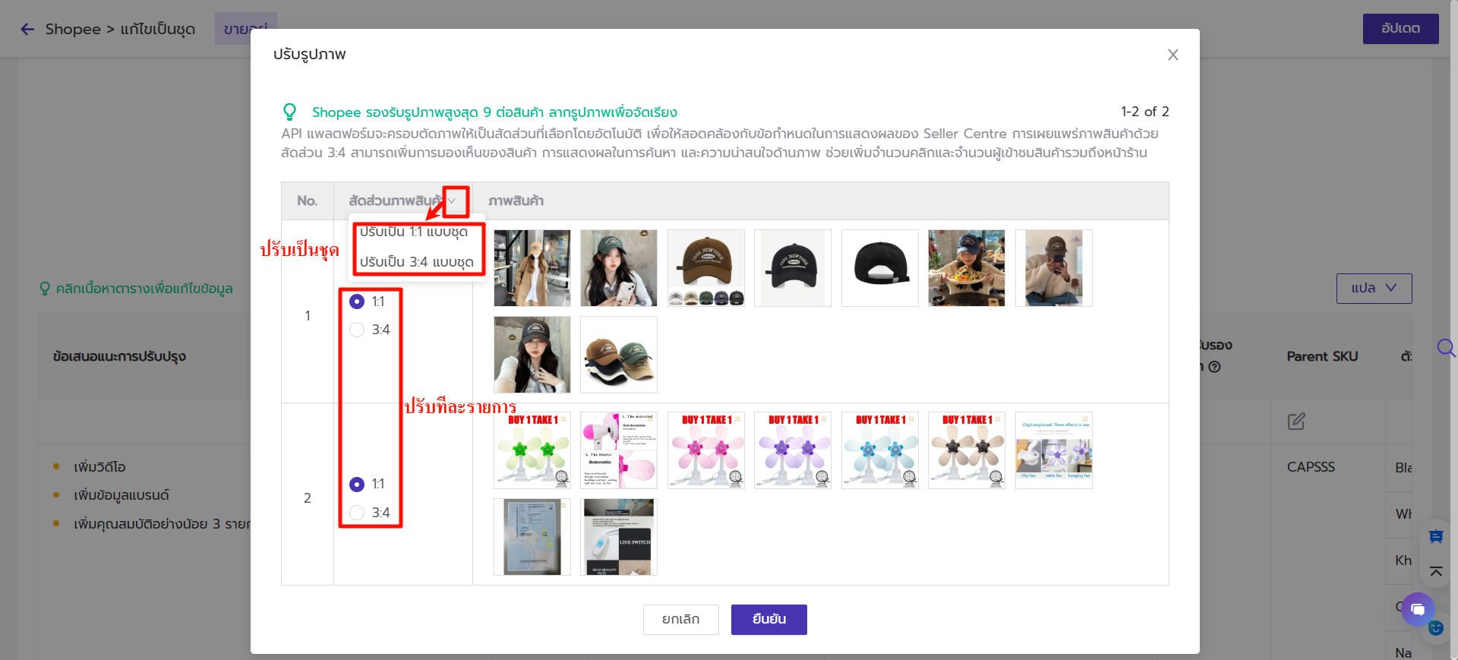Select pink fan material description thumbnail
The height and width of the screenshot is (660, 1458).
[x=619, y=450]
